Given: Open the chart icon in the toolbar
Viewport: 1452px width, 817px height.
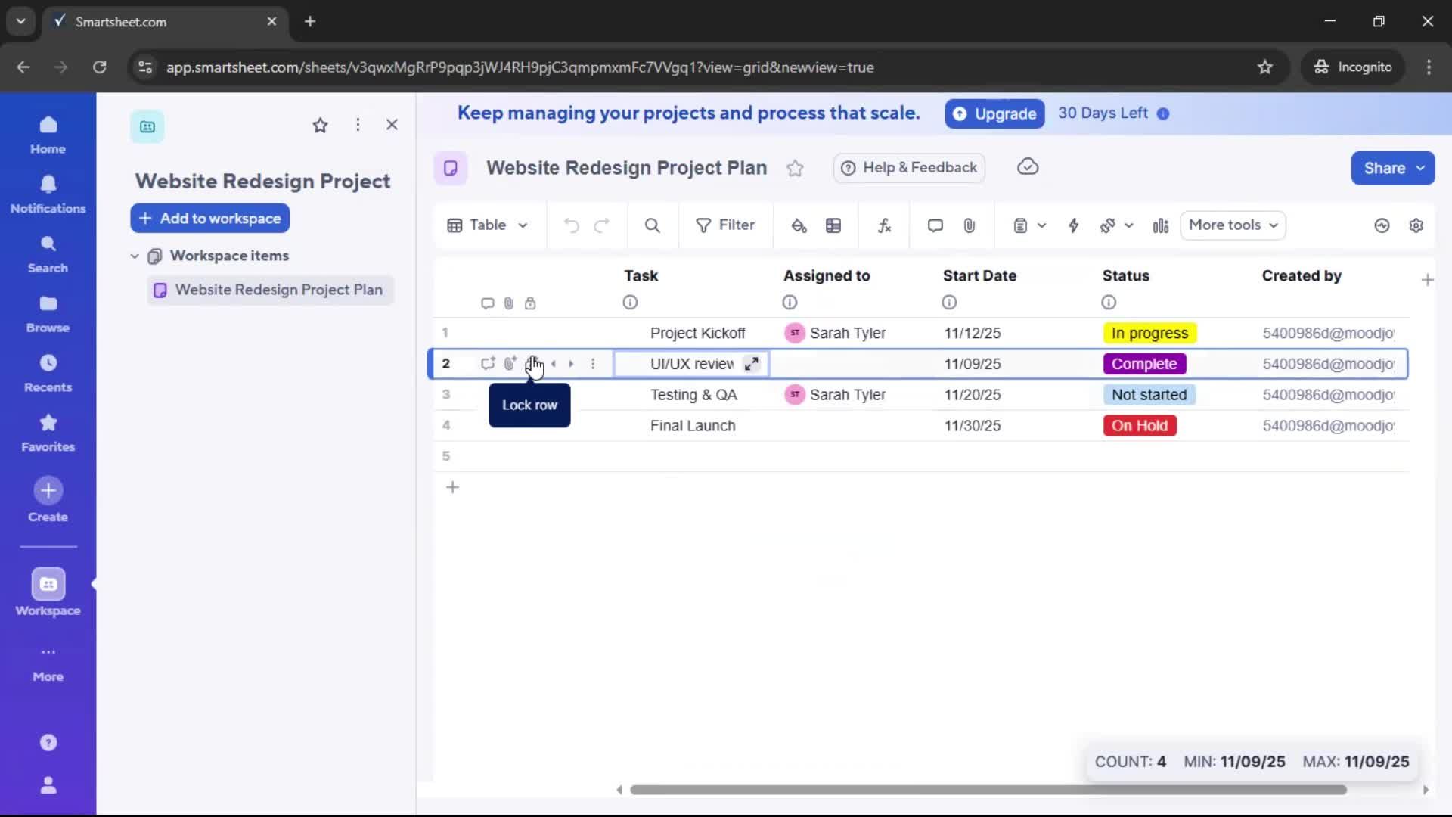Looking at the screenshot, I should (x=1161, y=225).
